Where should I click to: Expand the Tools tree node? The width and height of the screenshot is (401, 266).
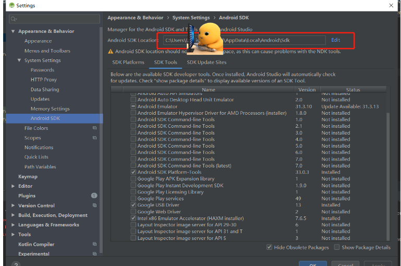tap(13, 234)
